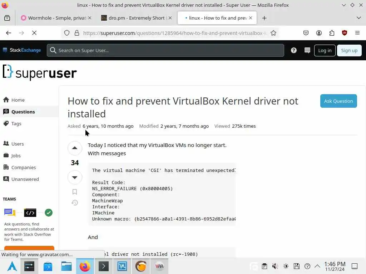Go back to the previous page
Image resolution: width=366 pixels, height=274 pixels.
[9, 33]
